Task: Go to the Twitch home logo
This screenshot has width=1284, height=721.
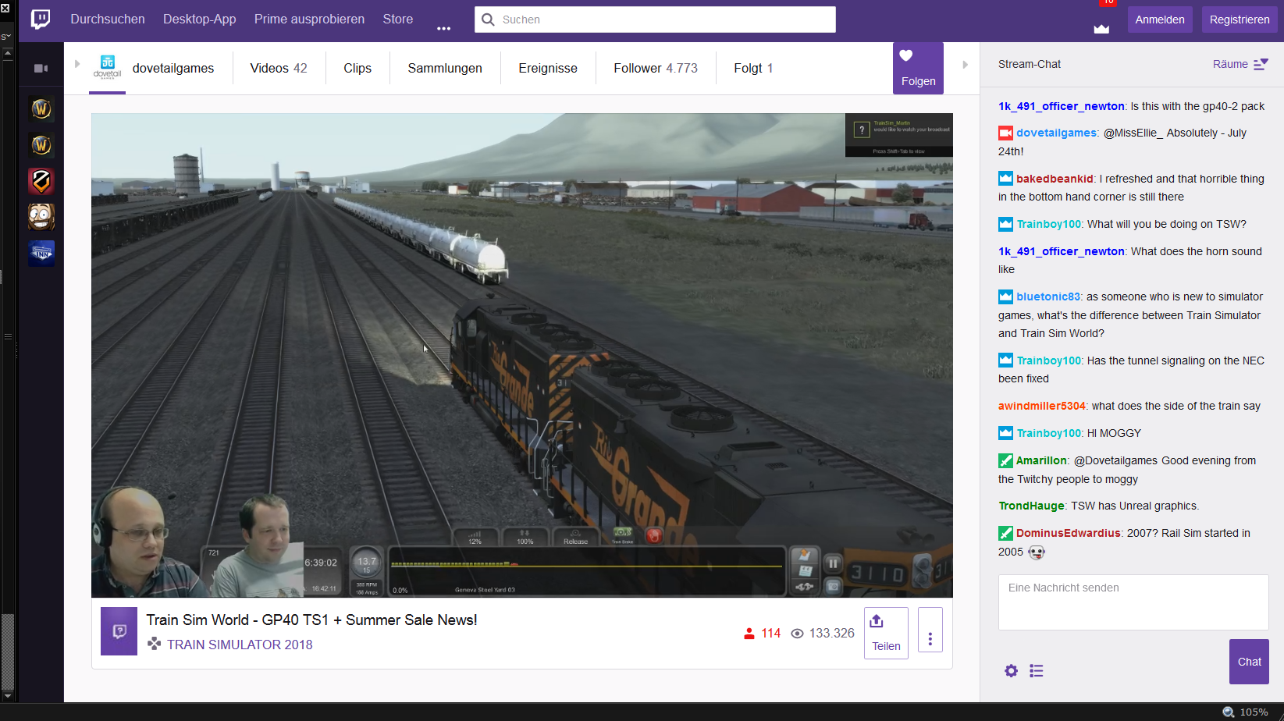Action: coord(41,19)
